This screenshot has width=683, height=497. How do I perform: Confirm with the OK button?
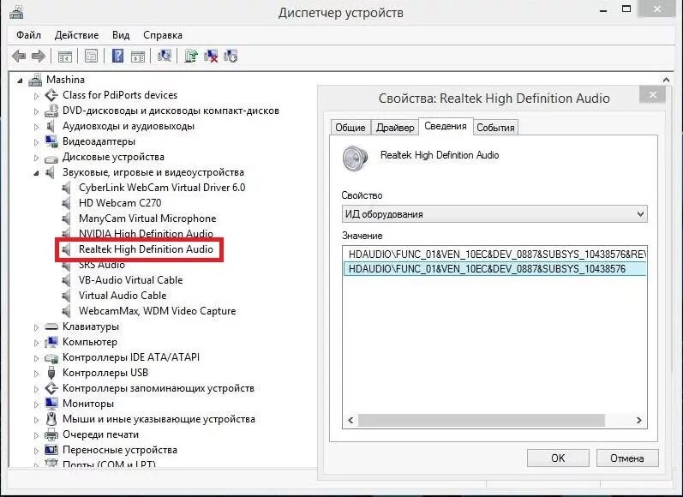coord(558,458)
